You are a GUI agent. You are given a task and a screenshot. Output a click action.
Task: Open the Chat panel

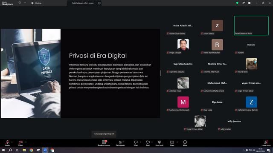(136, 143)
